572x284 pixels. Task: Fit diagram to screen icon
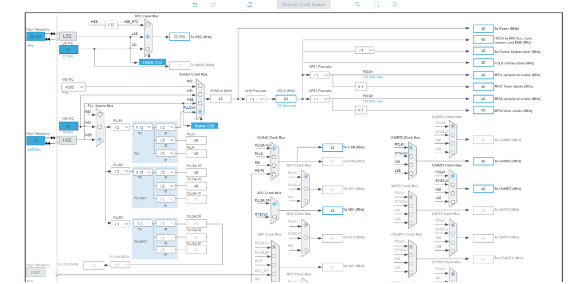[376, 5]
